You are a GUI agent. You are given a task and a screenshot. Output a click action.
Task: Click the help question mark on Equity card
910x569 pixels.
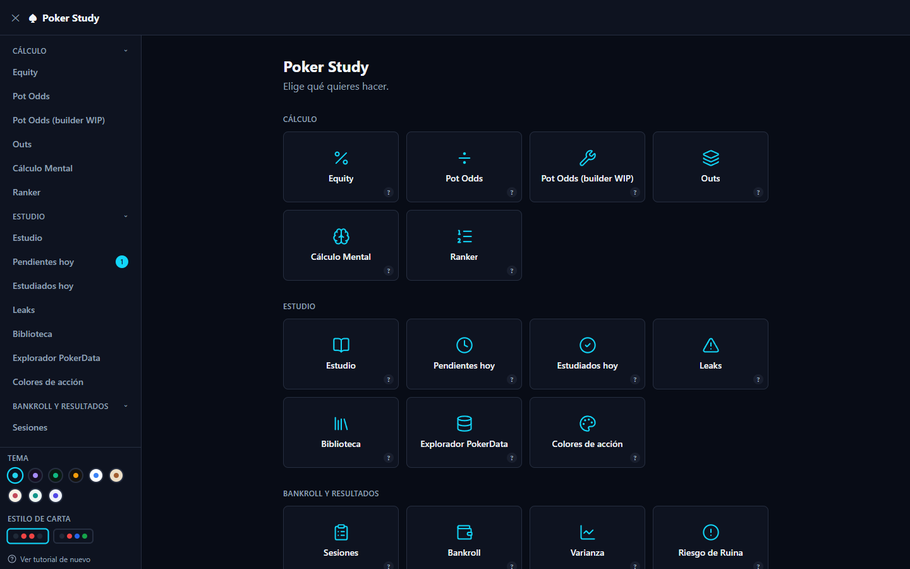(x=389, y=192)
